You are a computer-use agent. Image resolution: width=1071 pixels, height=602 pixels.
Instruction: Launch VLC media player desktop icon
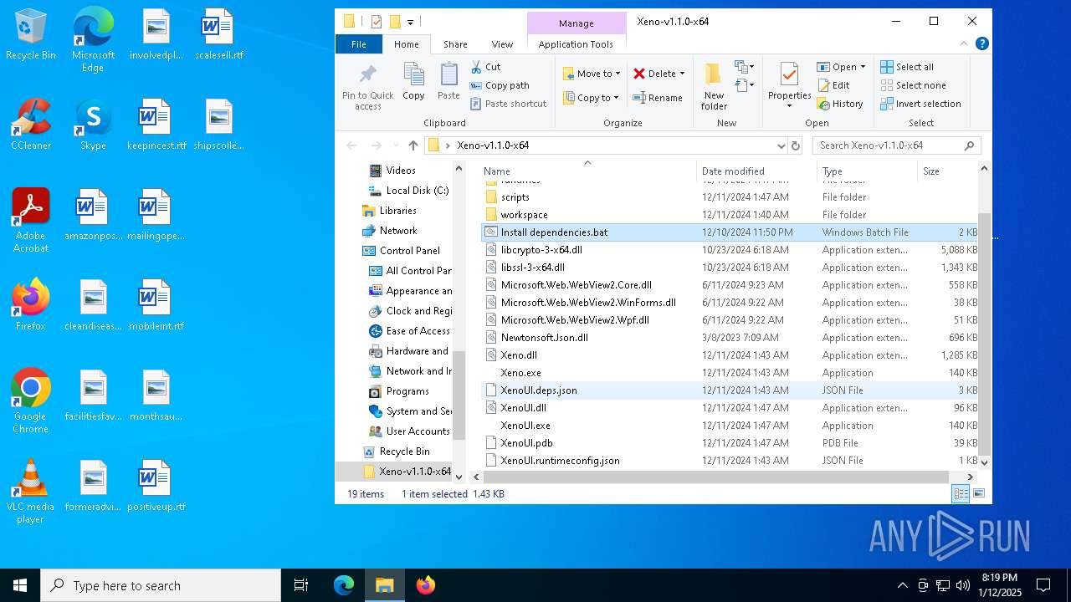pos(31,492)
